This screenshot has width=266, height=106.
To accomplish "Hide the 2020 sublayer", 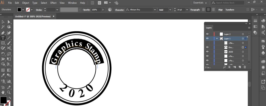I will tap(207, 52).
